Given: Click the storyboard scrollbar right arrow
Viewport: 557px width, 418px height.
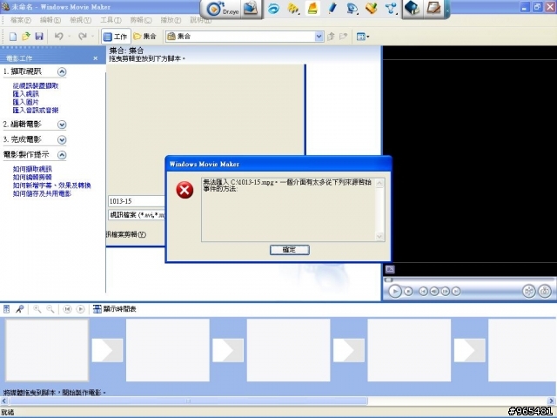Looking at the screenshot, I should click(x=552, y=401).
